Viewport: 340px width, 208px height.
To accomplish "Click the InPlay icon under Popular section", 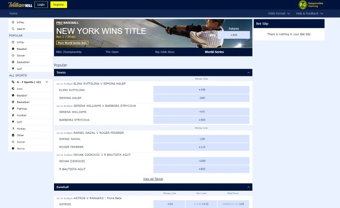I will point(13,42).
